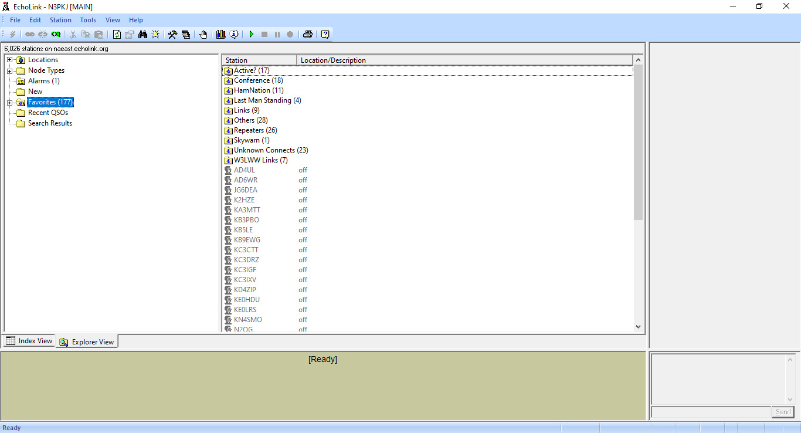Open the Others (28) folder
The image size is (801, 433).
(x=250, y=120)
